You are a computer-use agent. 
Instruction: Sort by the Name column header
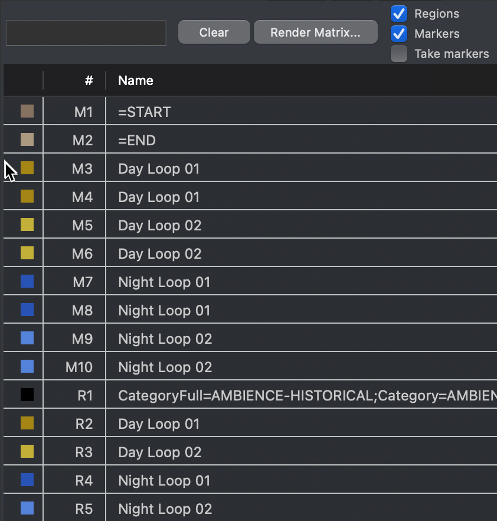(x=136, y=81)
